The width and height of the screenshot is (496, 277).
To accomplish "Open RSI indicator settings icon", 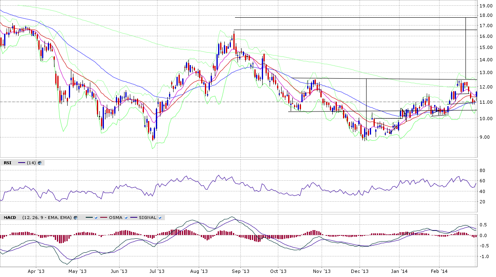I will click(40, 163).
